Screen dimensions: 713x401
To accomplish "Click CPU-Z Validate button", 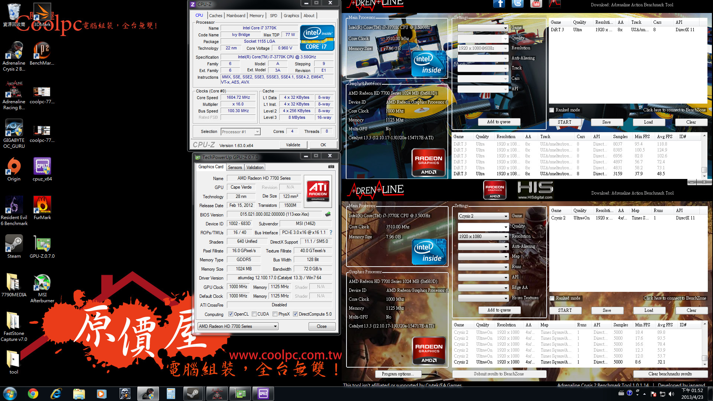I will click(293, 145).
